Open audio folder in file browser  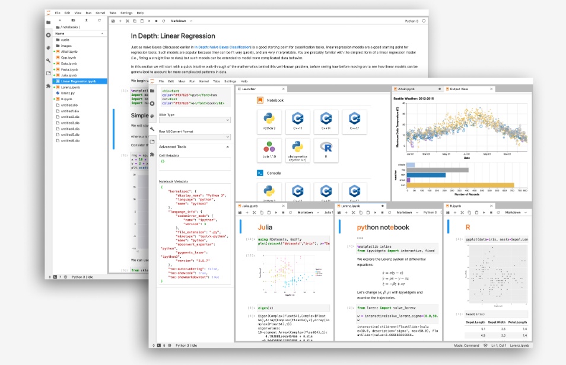[80, 40]
